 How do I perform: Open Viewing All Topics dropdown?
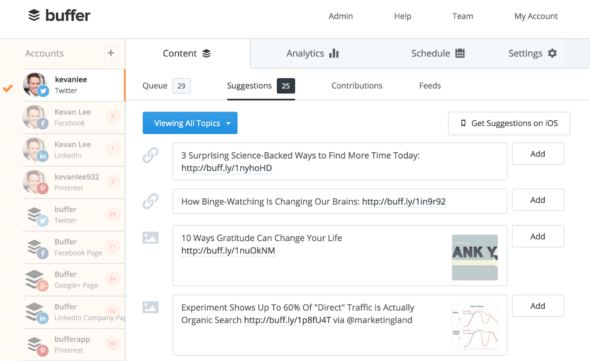click(x=190, y=123)
